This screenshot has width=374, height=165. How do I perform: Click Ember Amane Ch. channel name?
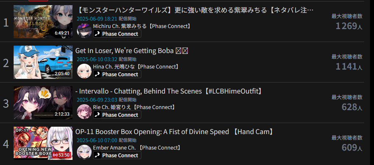pos(137,148)
